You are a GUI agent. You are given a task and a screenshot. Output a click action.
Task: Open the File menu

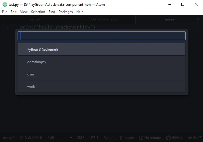pyautogui.click(x=5, y=12)
